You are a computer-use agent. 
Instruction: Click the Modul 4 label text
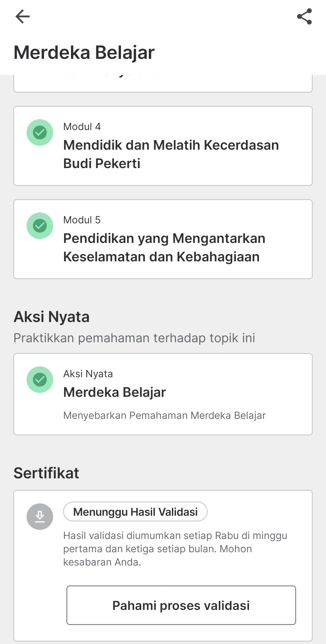pyautogui.click(x=82, y=127)
